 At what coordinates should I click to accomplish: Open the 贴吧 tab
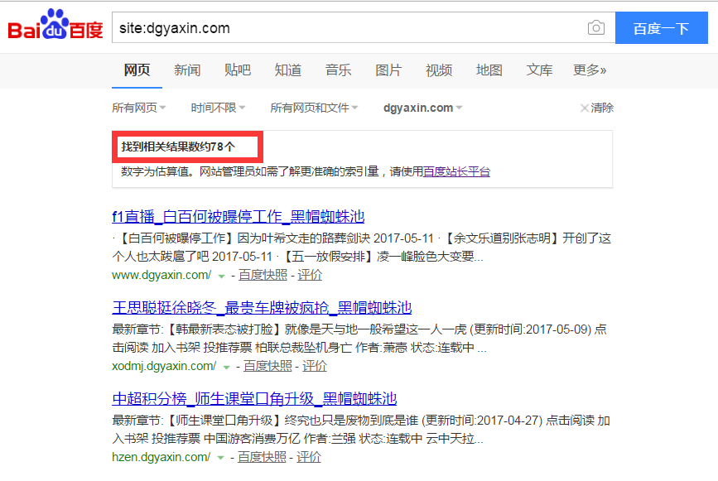[238, 70]
